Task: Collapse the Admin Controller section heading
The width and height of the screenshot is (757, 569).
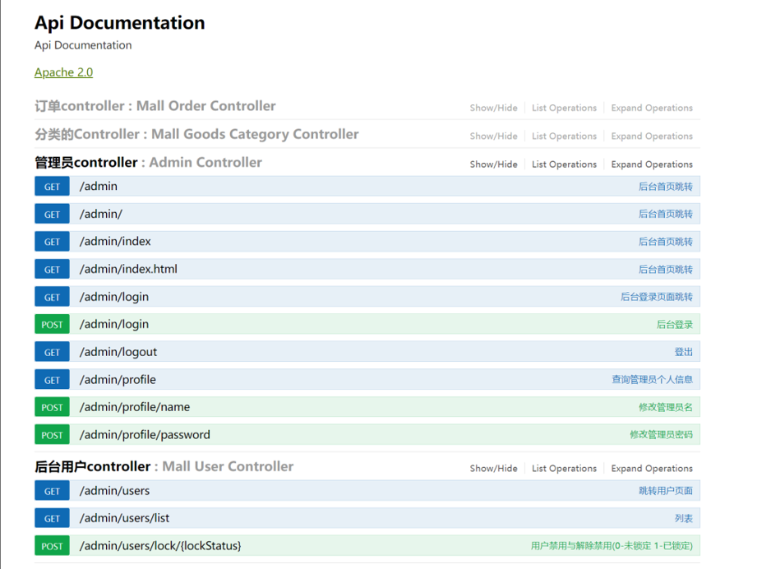Action: point(148,163)
